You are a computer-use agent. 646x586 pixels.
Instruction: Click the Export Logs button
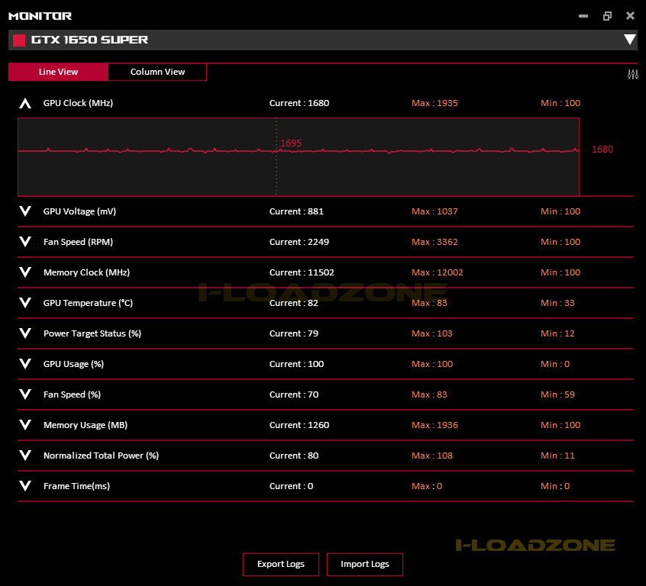pyautogui.click(x=281, y=564)
